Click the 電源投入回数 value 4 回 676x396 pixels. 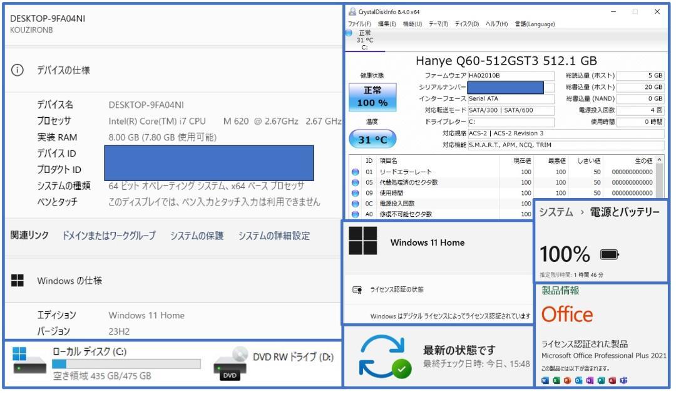pyautogui.click(x=640, y=110)
